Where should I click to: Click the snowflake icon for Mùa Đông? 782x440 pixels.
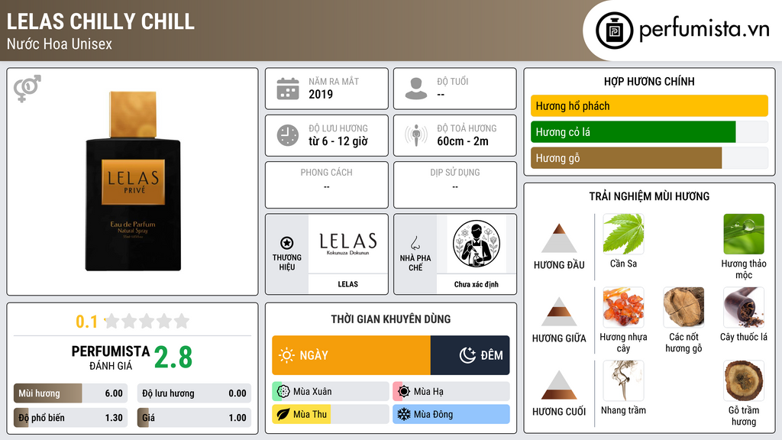click(x=403, y=414)
